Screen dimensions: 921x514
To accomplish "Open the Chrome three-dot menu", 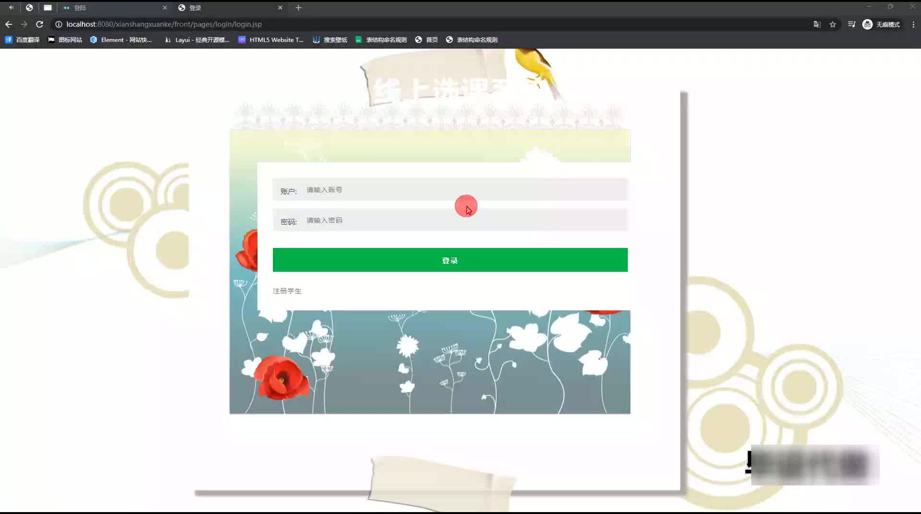I will pyautogui.click(x=913, y=24).
